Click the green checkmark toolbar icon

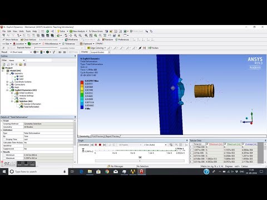click(x=47, y=31)
